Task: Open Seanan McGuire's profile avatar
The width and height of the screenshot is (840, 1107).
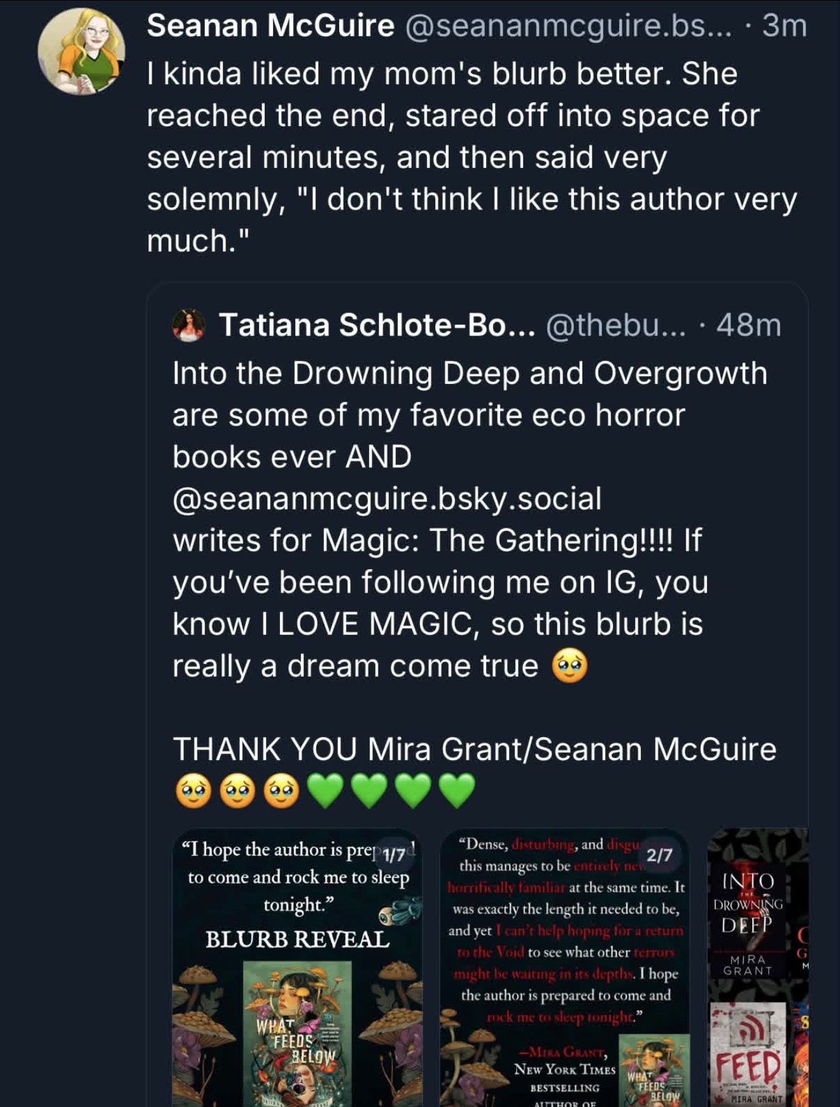Action: 81,52
